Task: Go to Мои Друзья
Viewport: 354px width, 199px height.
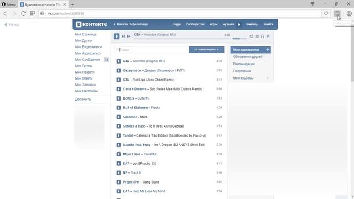Action: point(84,40)
